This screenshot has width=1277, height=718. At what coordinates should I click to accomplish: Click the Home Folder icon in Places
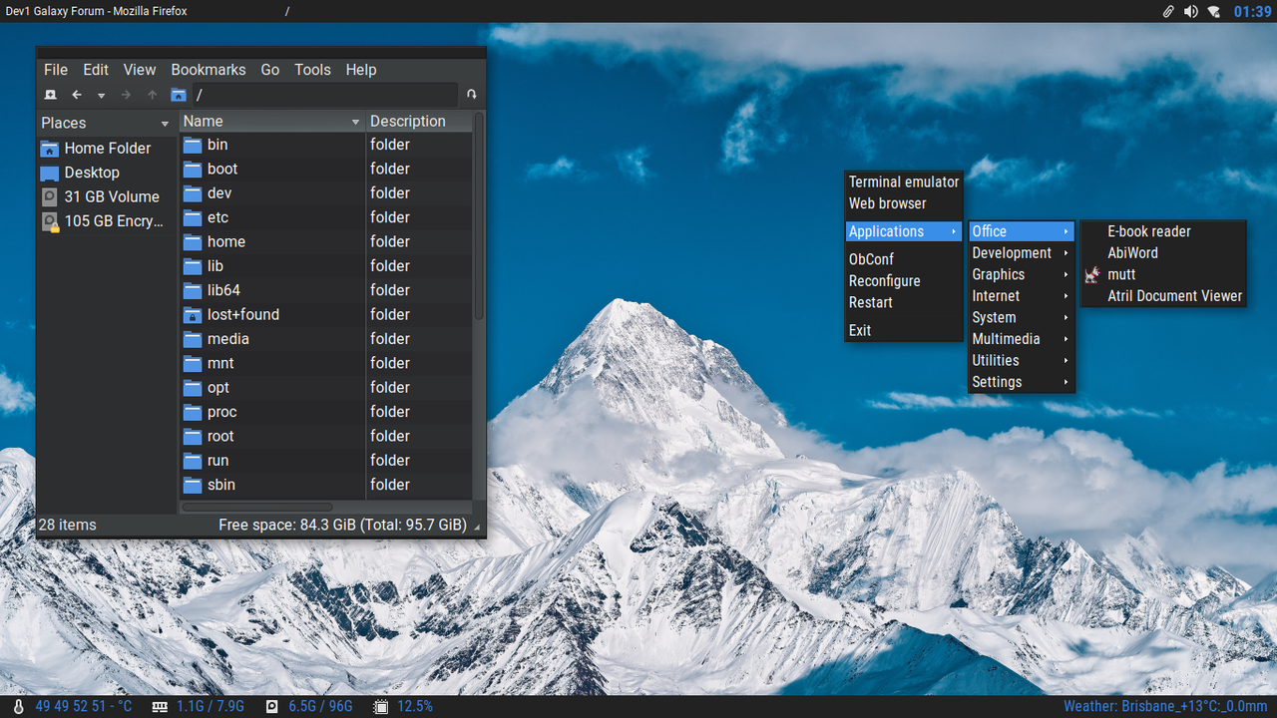click(x=50, y=149)
